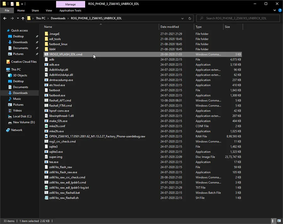Open the View ribbon tab
This screenshot has height=224, width=283.
[x=49, y=10]
